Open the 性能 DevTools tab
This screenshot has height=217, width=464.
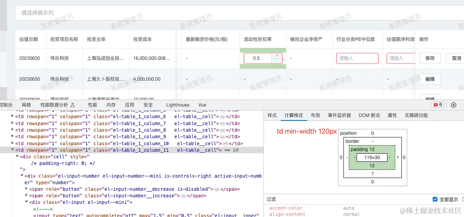pyautogui.click(x=93, y=105)
